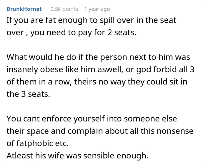Click the text 'the 3 seats.'
The width and height of the screenshot is (206, 164).
[x=28, y=94]
